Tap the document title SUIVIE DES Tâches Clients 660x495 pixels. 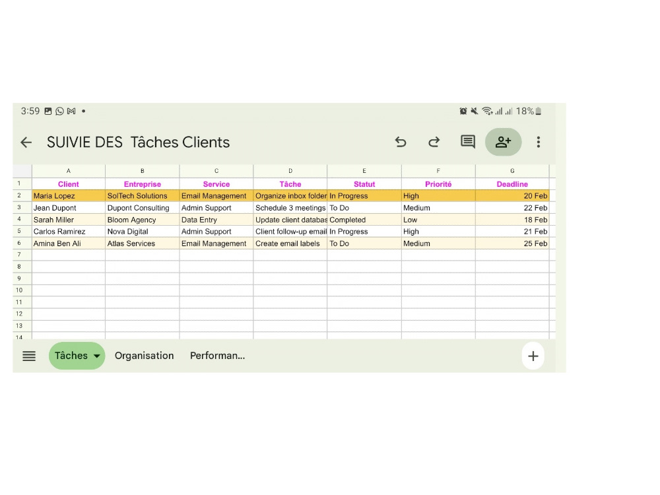[x=138, y=143]
